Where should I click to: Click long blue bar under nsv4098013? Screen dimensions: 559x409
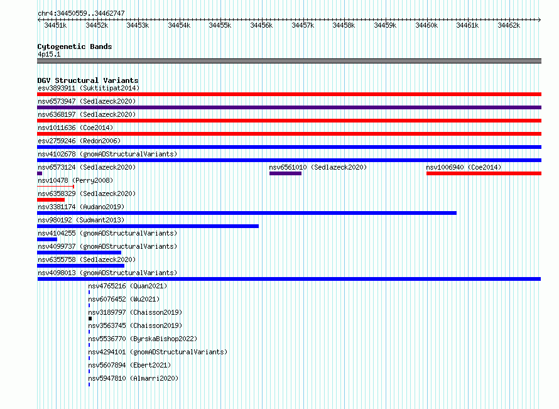[289, 279]
